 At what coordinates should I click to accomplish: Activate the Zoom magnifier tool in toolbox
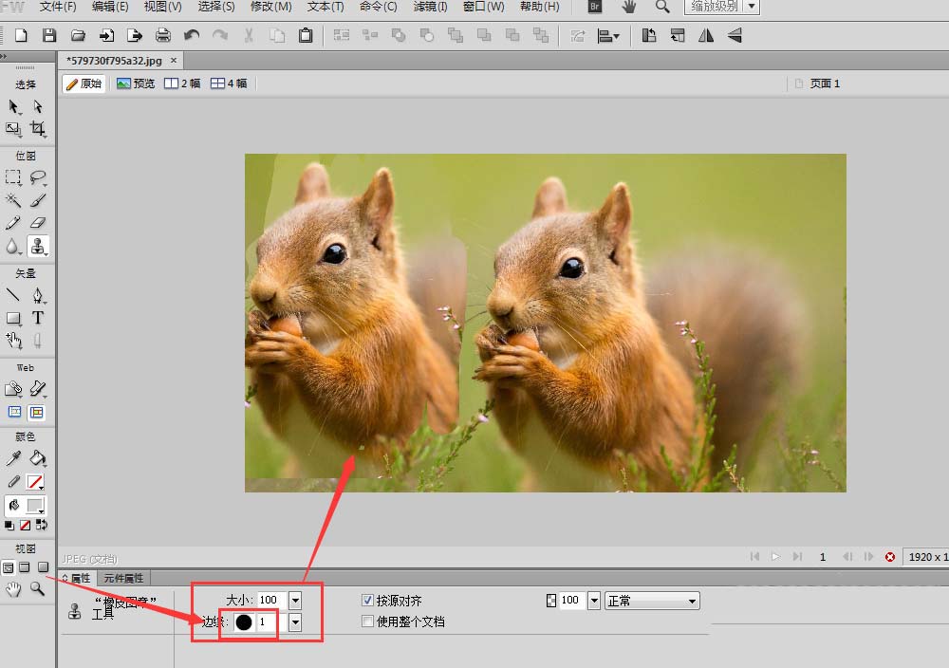coord(38,589)
